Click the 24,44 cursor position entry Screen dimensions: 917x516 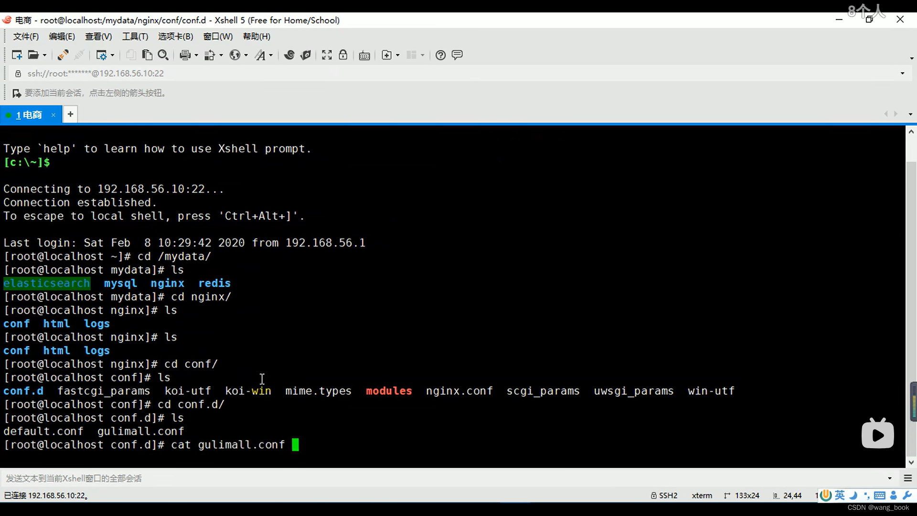787,495
